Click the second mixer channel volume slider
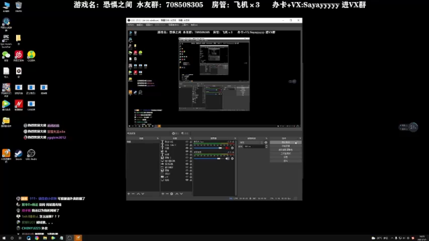The width and height of the screenshot is (429, 241). click(x=209, y=159)
